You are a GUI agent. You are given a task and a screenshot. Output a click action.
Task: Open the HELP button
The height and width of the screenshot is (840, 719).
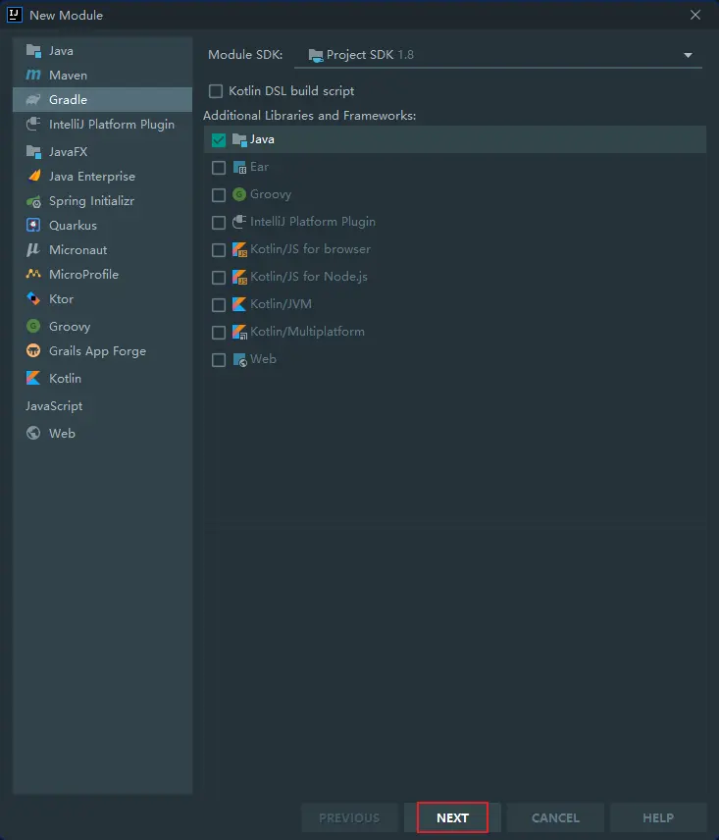pyautogui.click(x=657, y=817)
